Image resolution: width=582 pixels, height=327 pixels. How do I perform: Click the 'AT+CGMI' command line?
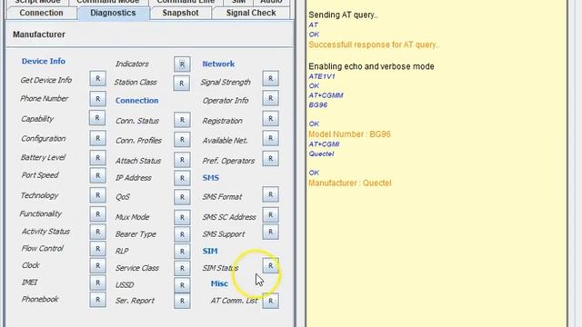tap(324, 144)
